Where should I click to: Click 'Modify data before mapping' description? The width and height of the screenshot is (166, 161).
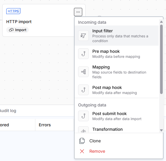[x=116, y=57]
